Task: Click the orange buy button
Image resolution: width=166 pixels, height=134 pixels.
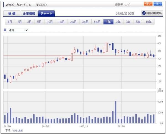Action: pos(148,4)
